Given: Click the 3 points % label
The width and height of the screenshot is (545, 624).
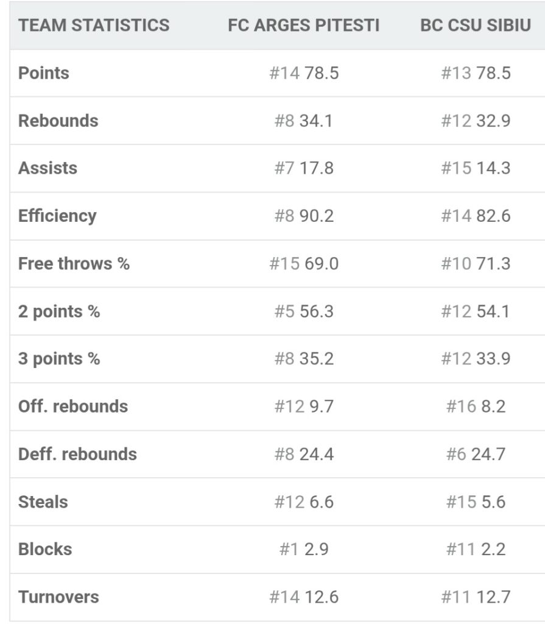Looking at the screenshot, I should point(59,358).
